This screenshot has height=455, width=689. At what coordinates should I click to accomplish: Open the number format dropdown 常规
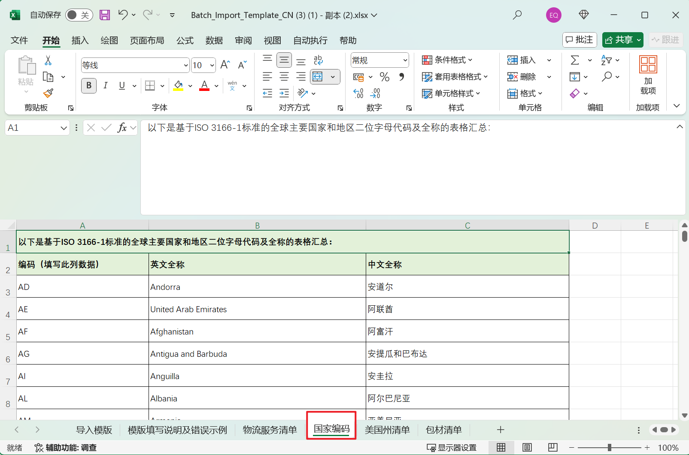pyautogui.click(x=405, y=60)
